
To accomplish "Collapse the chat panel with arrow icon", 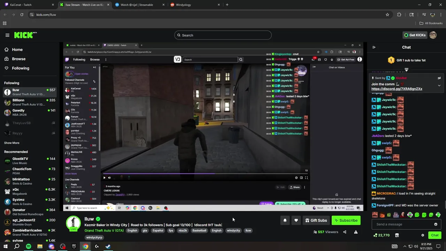I will tap(374, 47).
